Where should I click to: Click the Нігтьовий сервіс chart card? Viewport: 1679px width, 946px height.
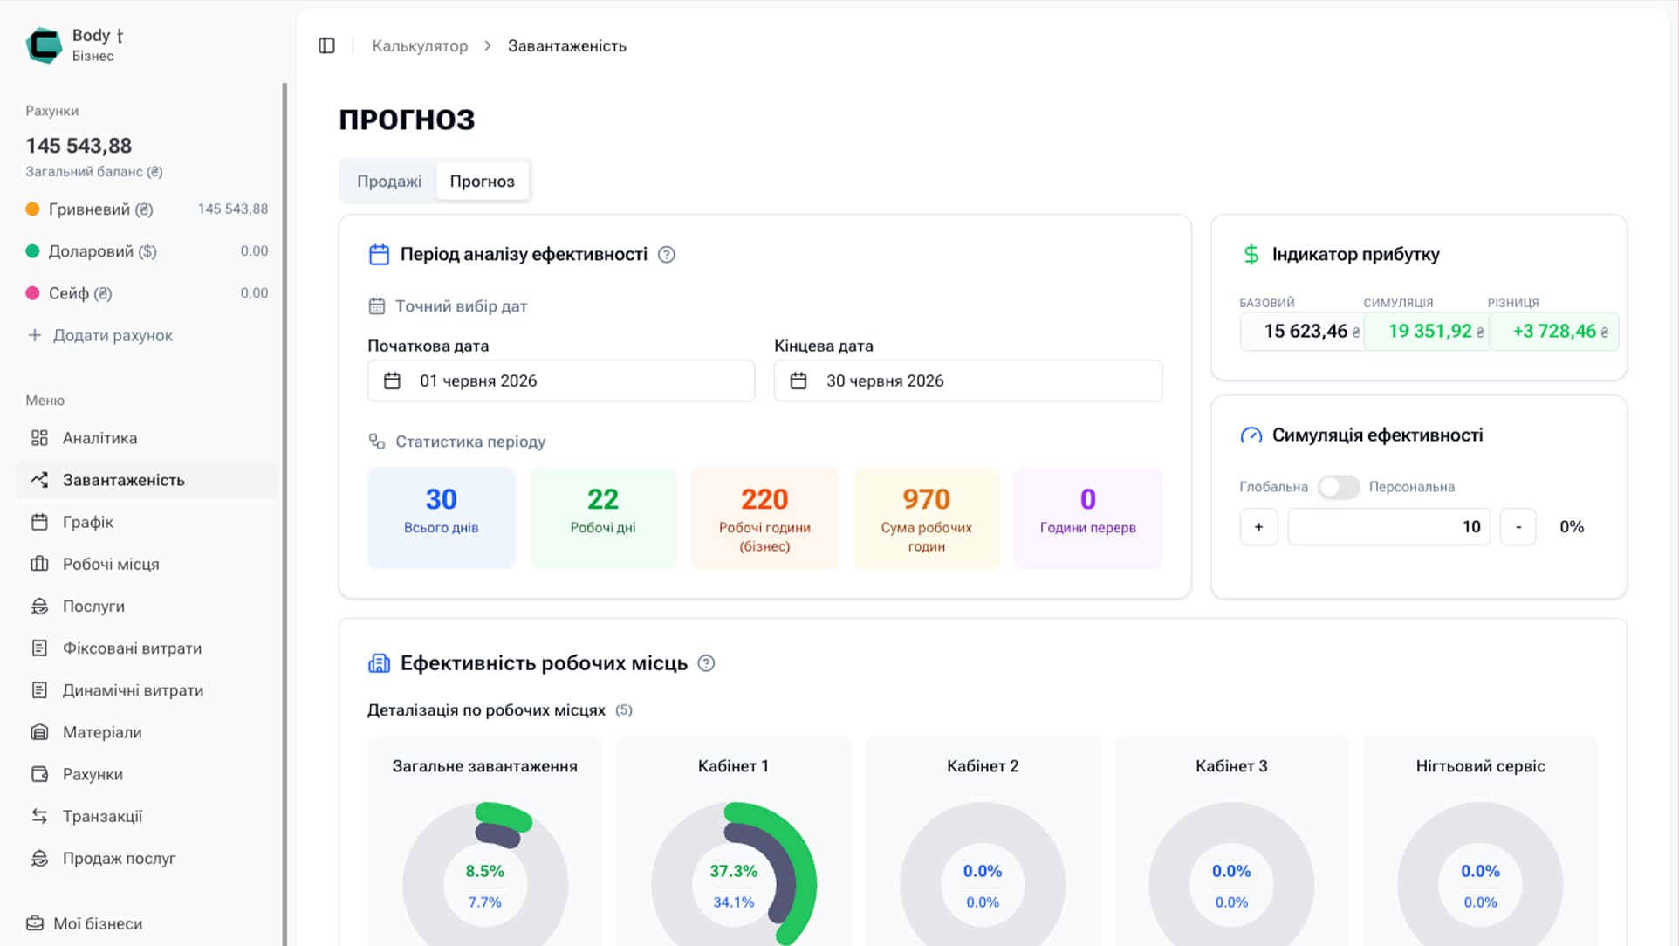(x=1481, y=841)
